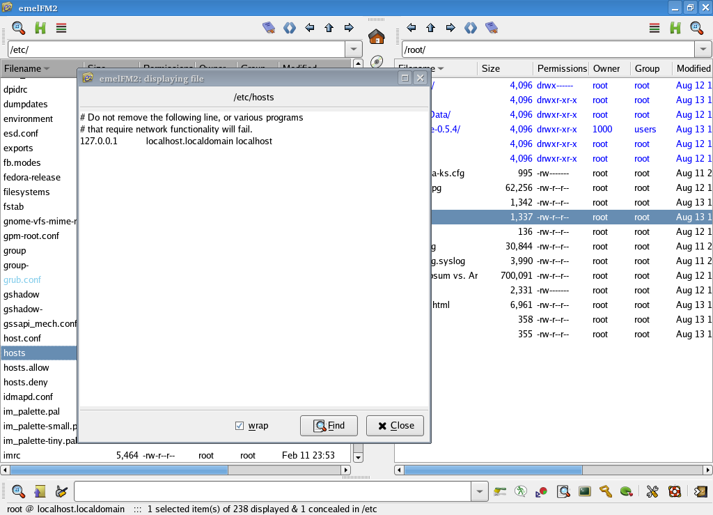Click the running man icon in bottom toolbar
This screenshot has width=713, height=515.
[x=521, y=491]
